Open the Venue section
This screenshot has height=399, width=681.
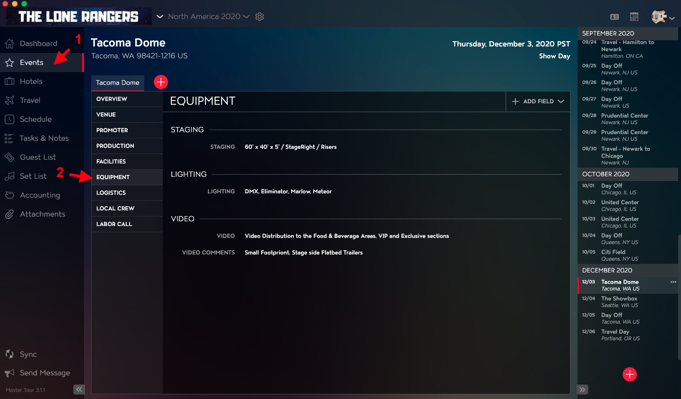(127, 115)
